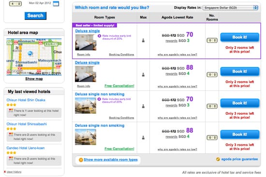Open room count dropdown for last Deluxe single non smoking
The height and width of the screenshot is (177, 266).
[212, 137]
